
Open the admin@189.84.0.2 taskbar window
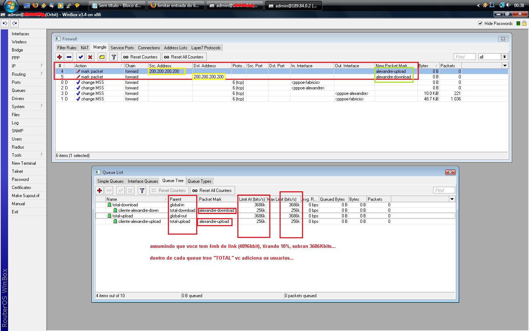294,6
